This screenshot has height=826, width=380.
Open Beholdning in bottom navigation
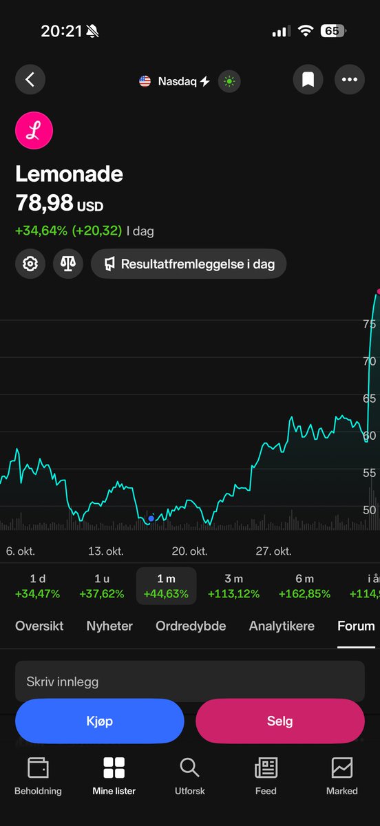tap(38, 776)
